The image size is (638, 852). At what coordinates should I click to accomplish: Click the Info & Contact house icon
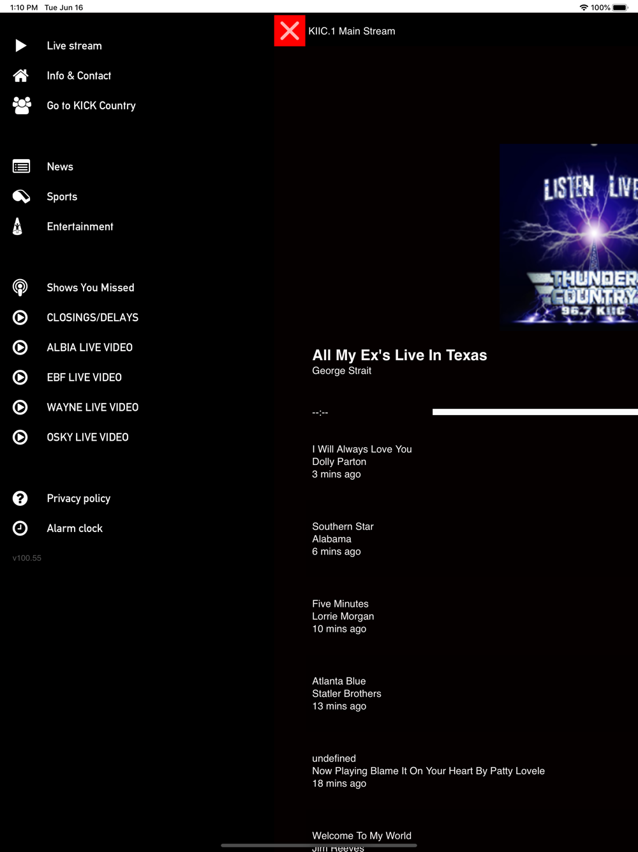(x=20, y=75)
